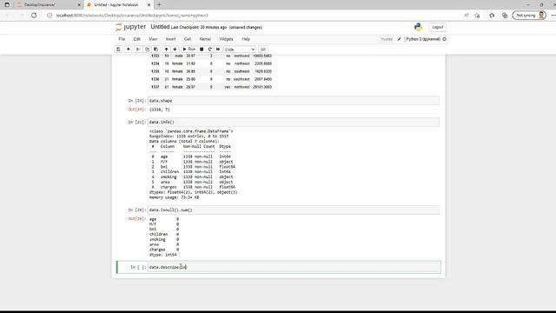Click row 1337 in the dataframe table

click(211, 87)
